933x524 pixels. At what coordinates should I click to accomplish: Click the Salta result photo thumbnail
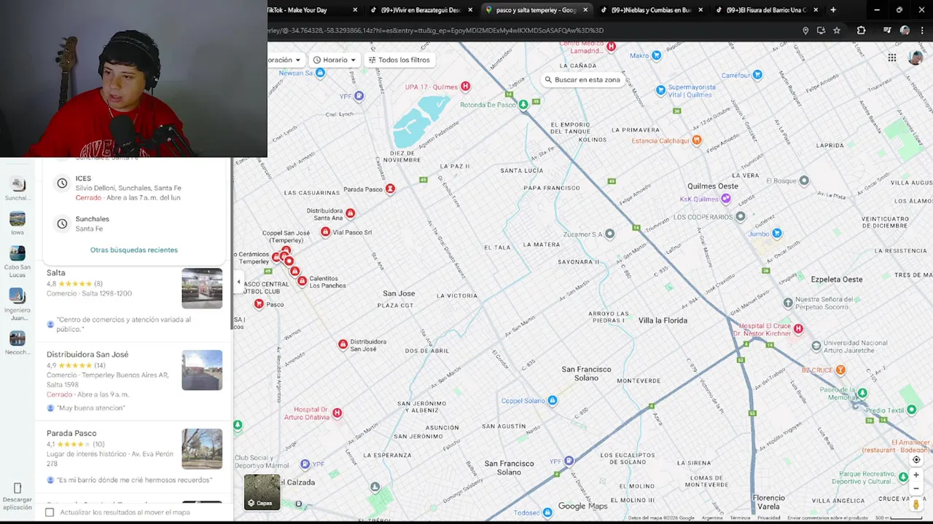click(202, 289)
